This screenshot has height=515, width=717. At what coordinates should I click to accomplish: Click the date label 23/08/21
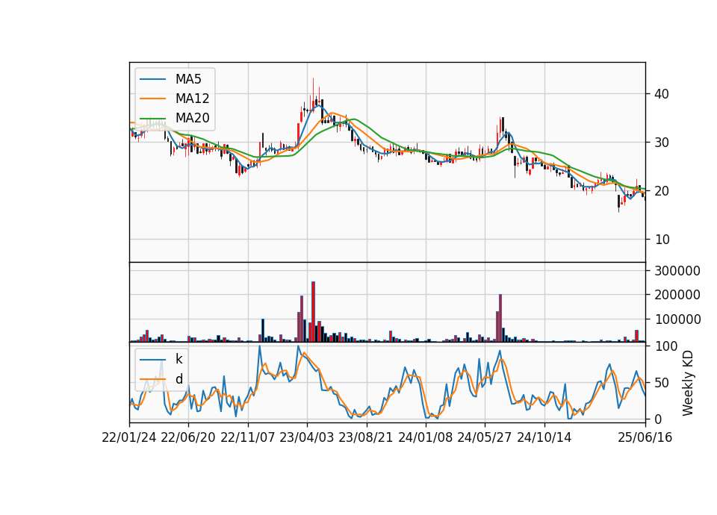tap(366, 437)
